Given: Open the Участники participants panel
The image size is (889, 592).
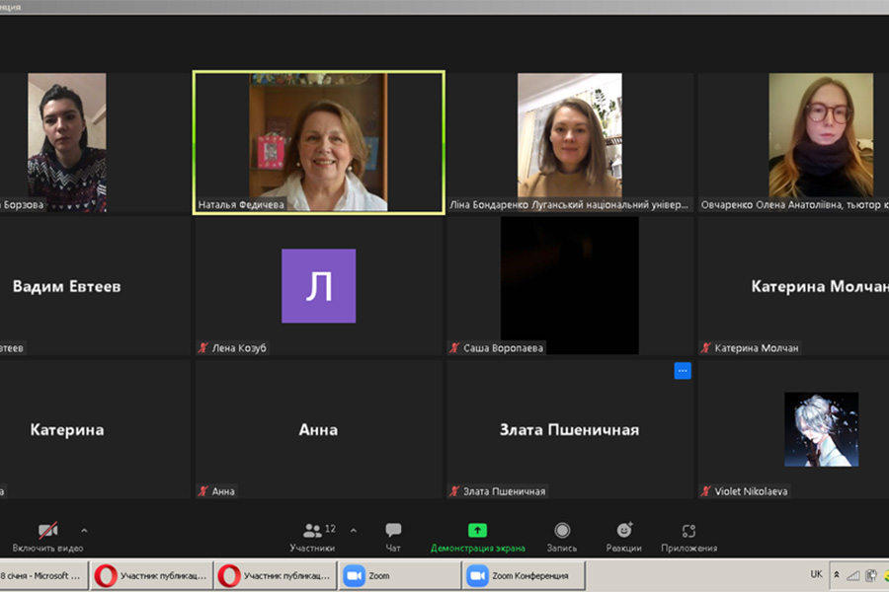Looking at the screenshot, I should coord(312,536).
